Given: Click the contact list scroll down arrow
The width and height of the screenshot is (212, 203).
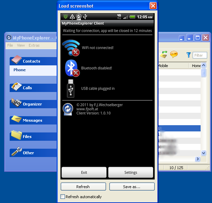Looking at the screenshot, I should pos(204,153).
